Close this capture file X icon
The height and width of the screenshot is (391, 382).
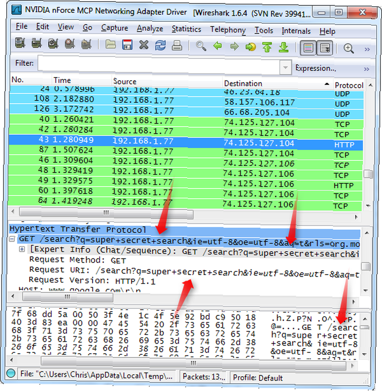[x=144, y=45]
